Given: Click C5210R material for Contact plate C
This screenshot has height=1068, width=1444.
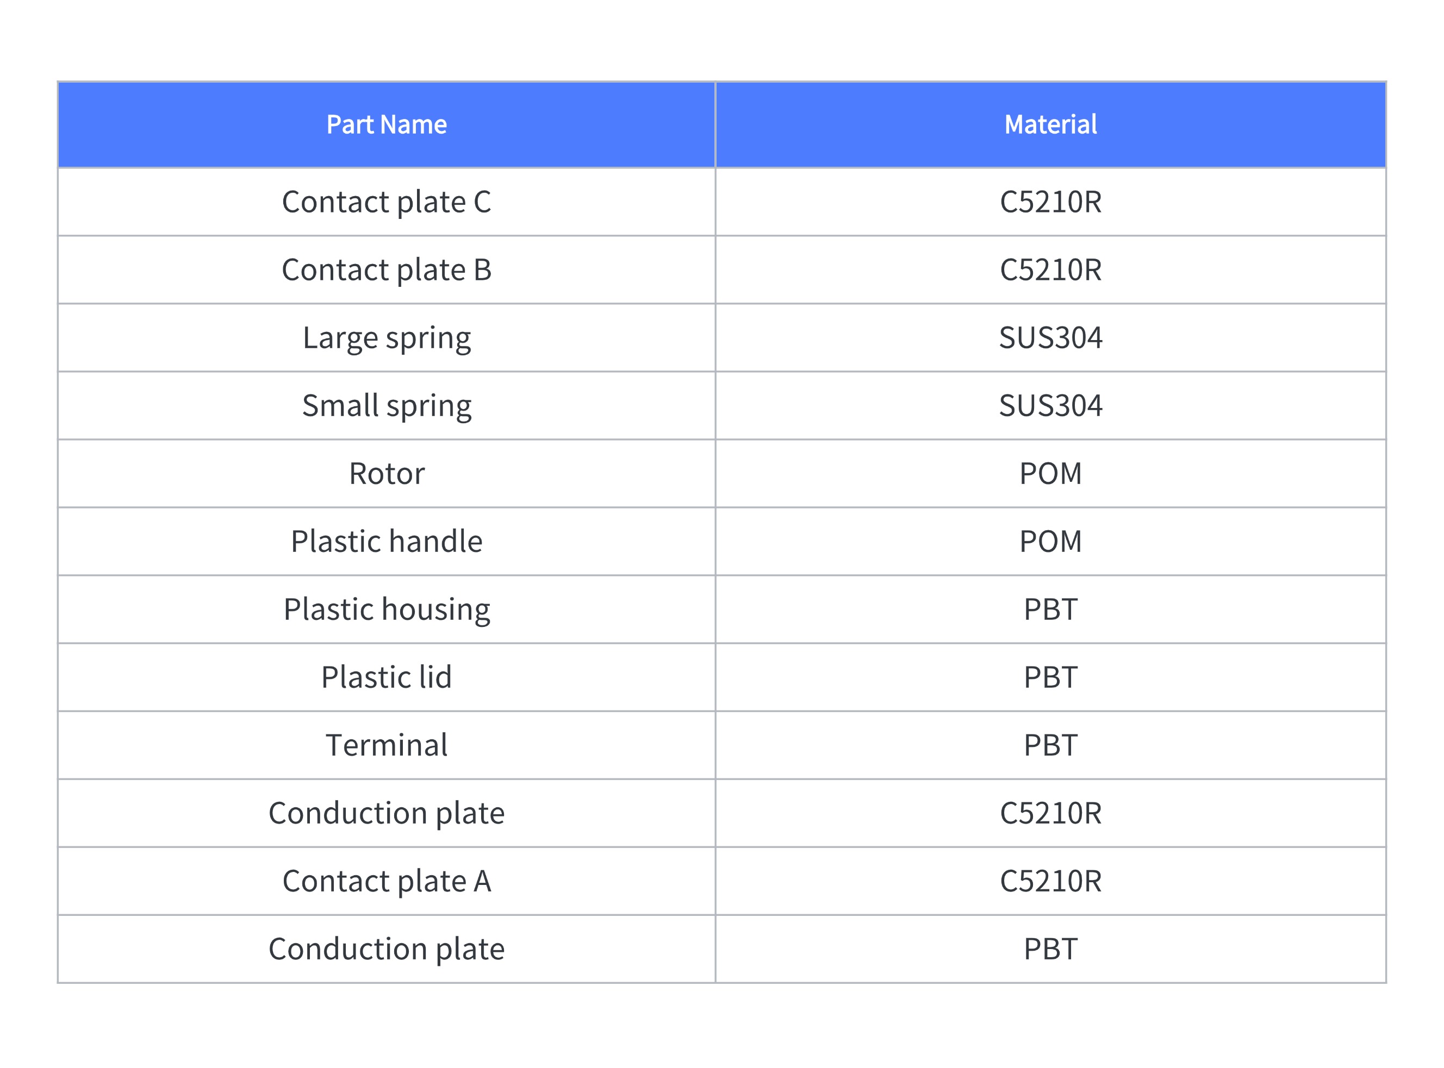Looking at the screenshot, I should point(1050,202).
